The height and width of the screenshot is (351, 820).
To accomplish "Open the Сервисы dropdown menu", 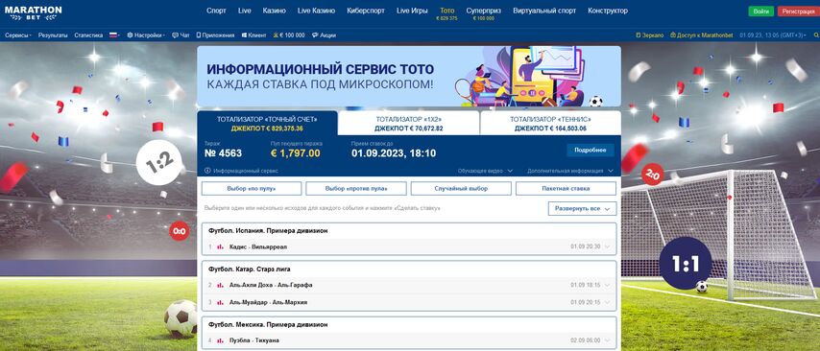I will pyautogui.click(x=18, y=35).
